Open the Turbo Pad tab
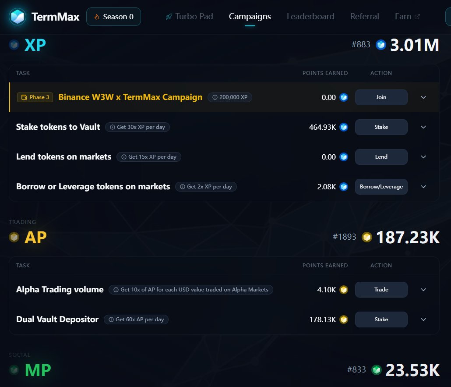 click(x=190, y=17)
